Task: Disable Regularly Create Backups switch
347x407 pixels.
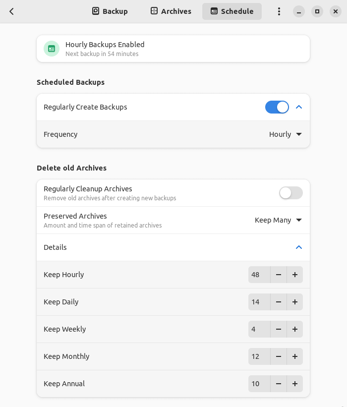Action: 277,107
